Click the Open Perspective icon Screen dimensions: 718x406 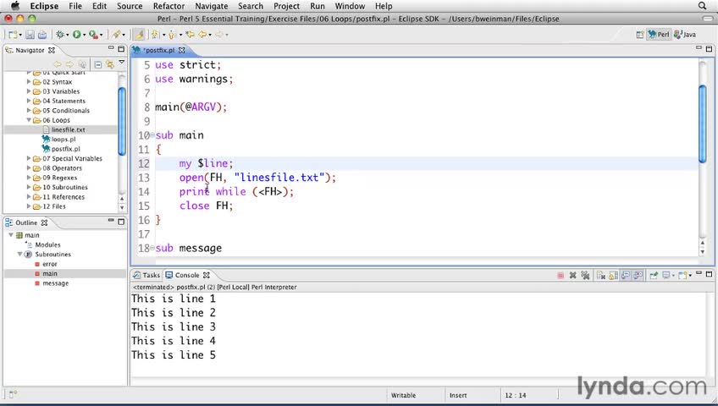[x=640, y=35]
